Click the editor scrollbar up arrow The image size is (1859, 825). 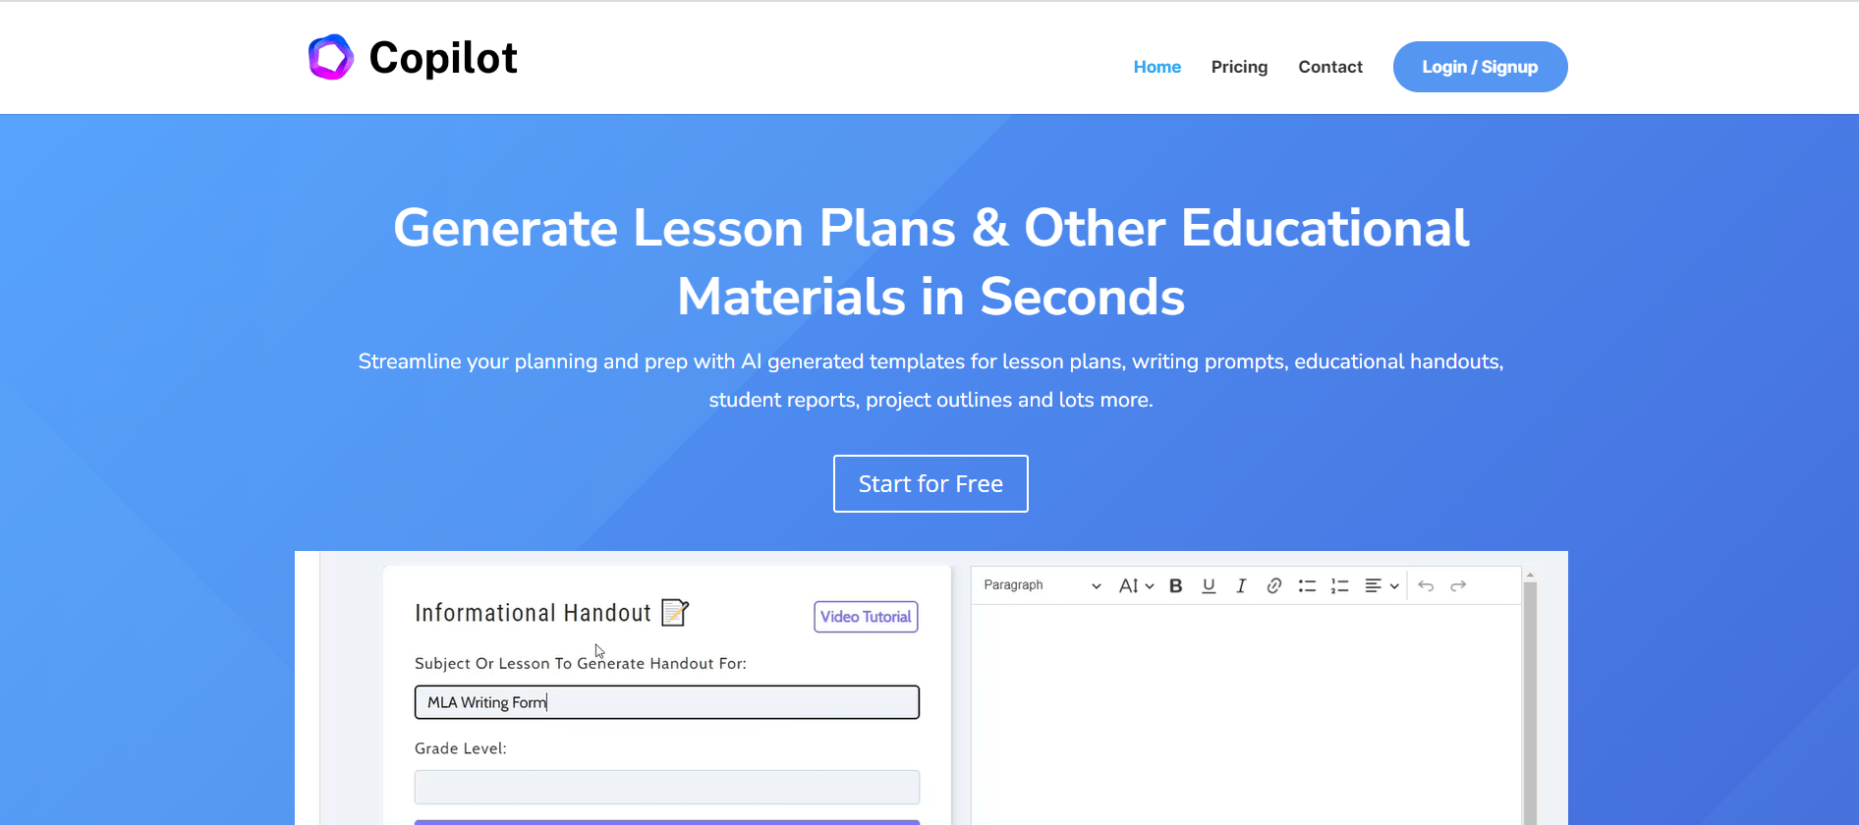[1530, 576]
